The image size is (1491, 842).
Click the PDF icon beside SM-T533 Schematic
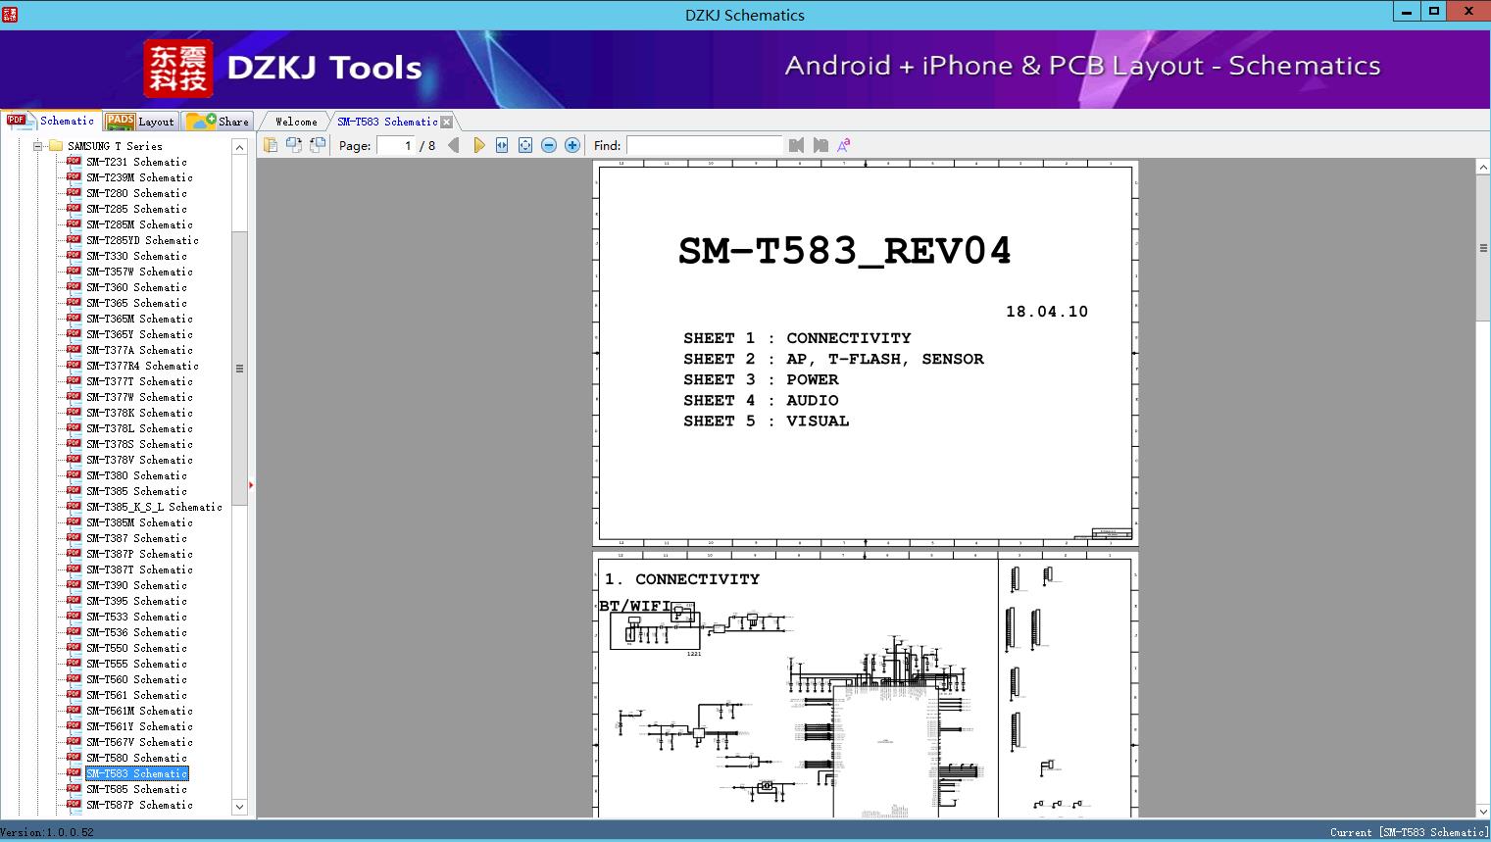click(74, 616)
